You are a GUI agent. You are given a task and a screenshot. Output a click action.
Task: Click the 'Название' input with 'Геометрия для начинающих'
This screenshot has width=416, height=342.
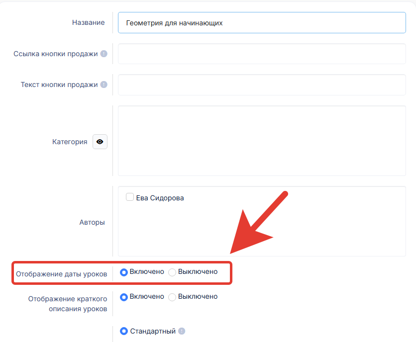point(262,22)
